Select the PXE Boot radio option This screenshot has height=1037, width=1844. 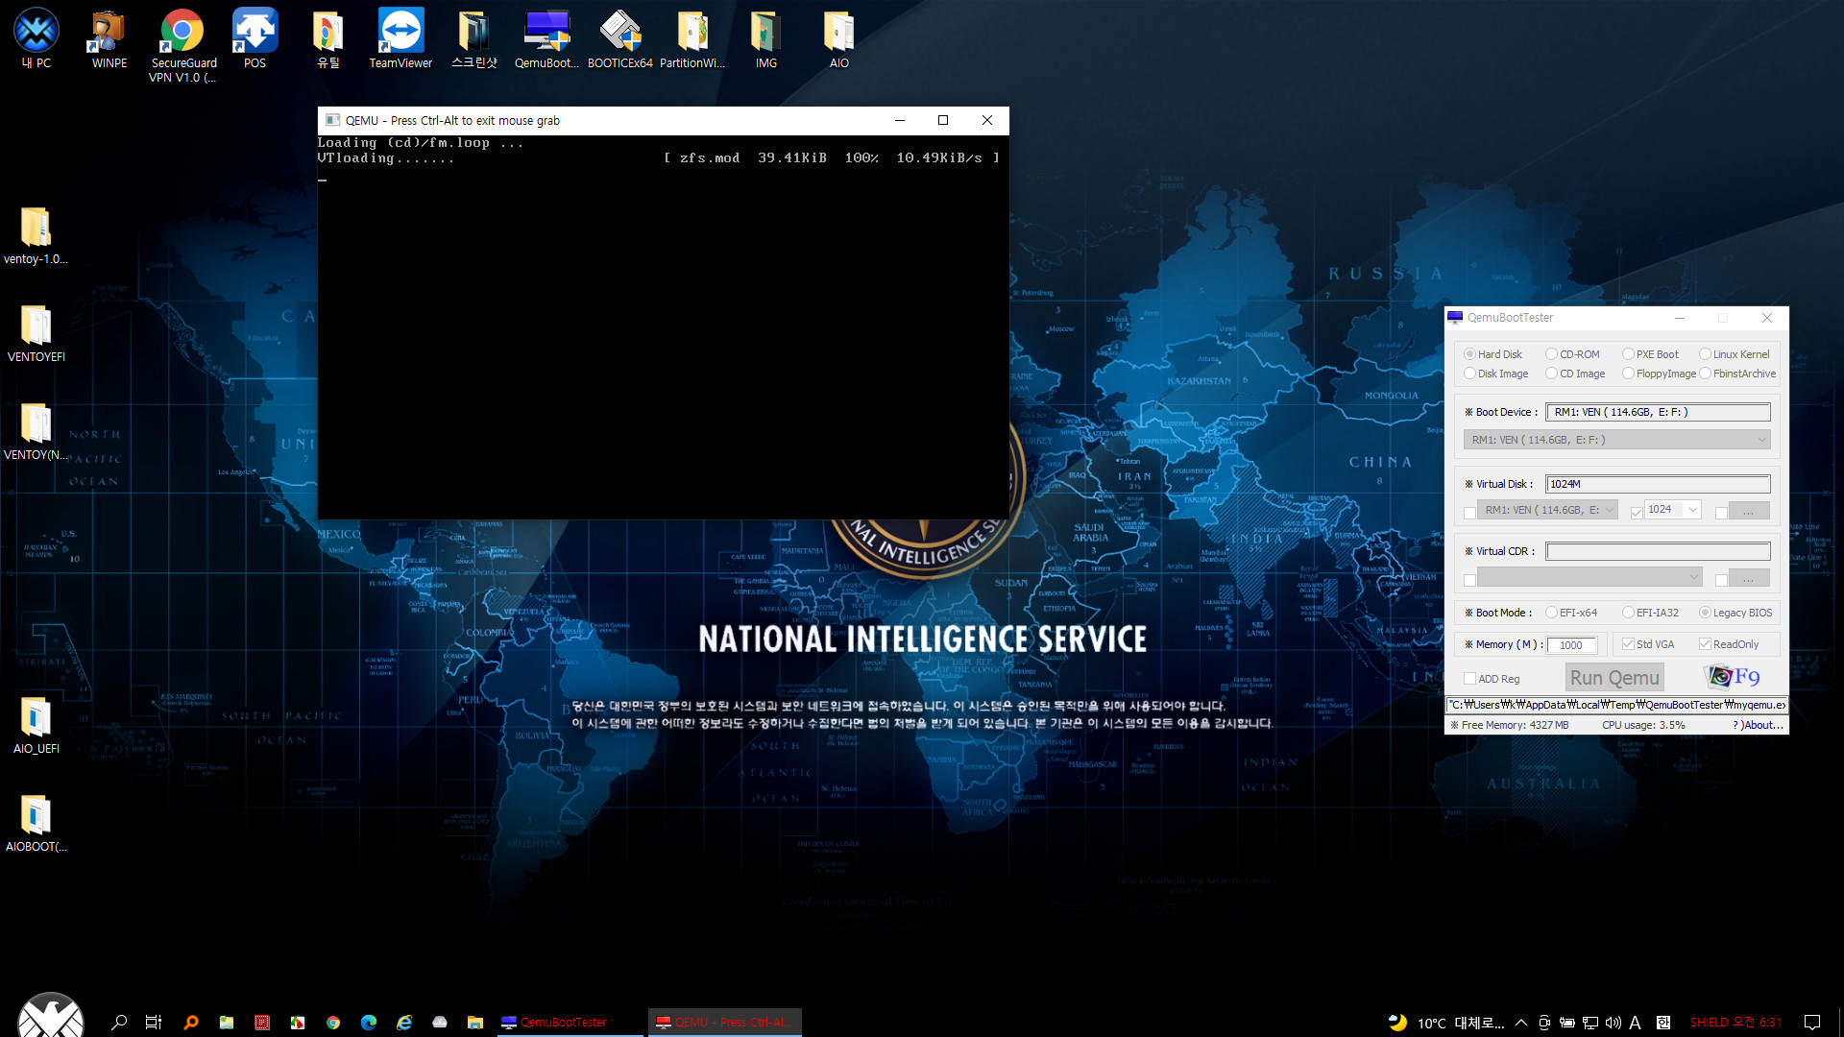click(x=1650, y=354)
